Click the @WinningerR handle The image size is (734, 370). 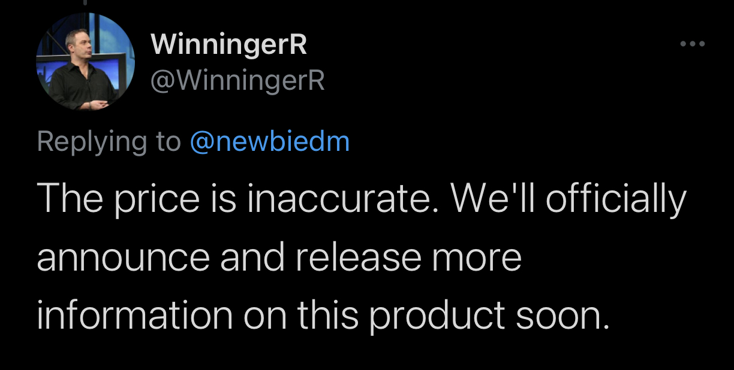237,80
